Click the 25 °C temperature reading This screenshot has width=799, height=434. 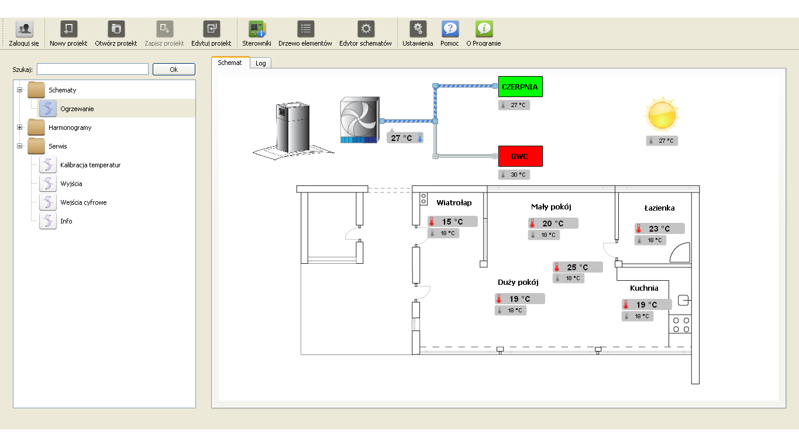coord(578,267)
